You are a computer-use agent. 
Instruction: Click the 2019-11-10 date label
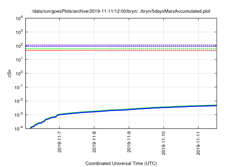click(x=164, y=143)
